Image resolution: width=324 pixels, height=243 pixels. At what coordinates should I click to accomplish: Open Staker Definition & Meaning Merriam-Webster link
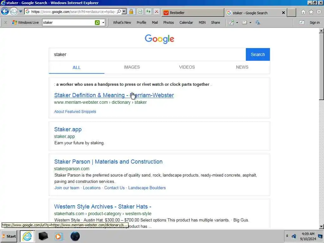114,95
